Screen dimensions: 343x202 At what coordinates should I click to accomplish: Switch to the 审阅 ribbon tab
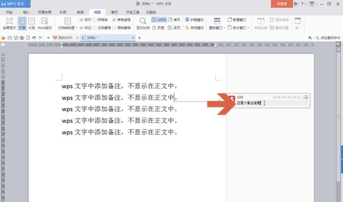[x=80, y=12]
